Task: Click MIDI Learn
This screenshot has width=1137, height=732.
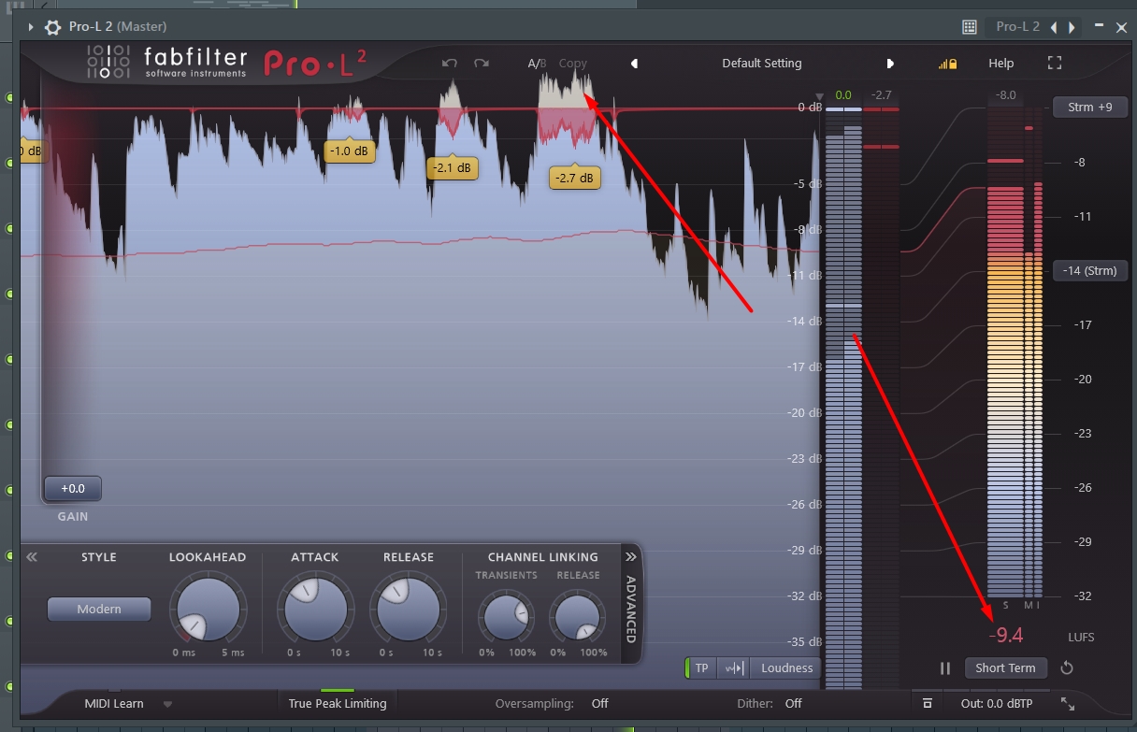Action: (x=115, y=703)
